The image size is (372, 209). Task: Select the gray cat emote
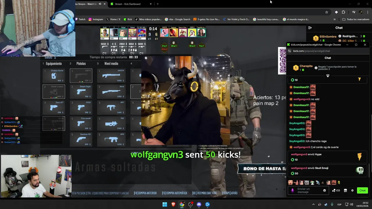pos(307,183)
